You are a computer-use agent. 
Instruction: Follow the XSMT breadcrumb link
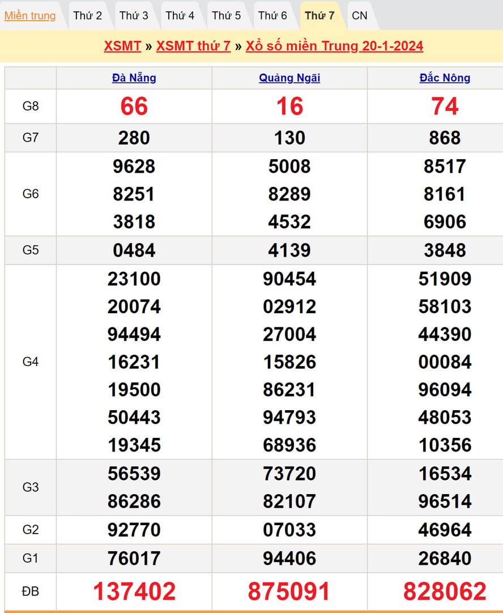tap(122, 46)
